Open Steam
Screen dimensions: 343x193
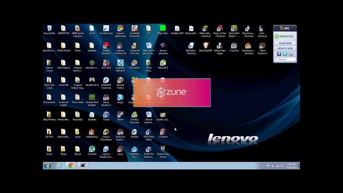pyautogui.click(x=120, y=116)
